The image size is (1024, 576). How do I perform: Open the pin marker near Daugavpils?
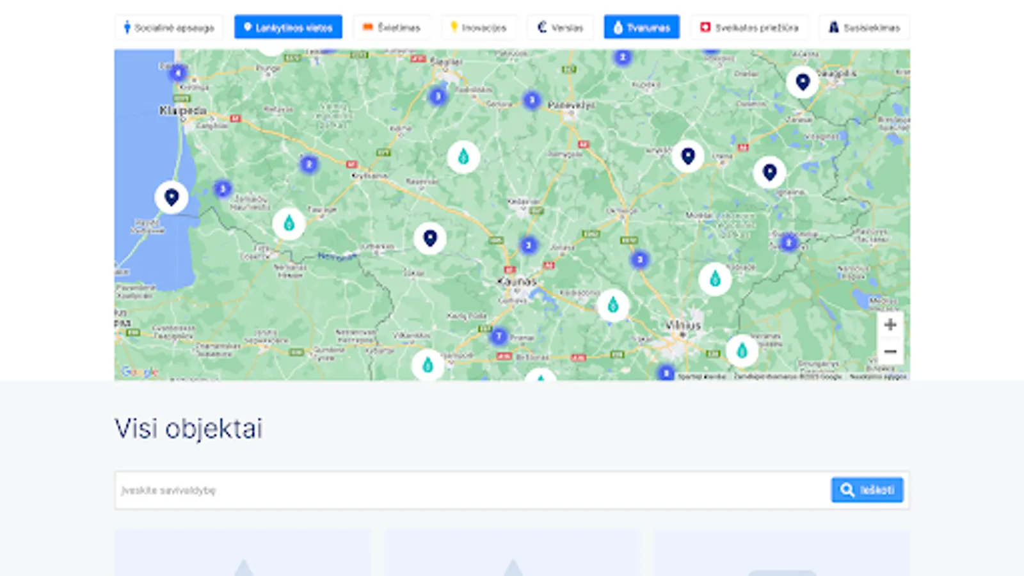[x=803, y=82]
